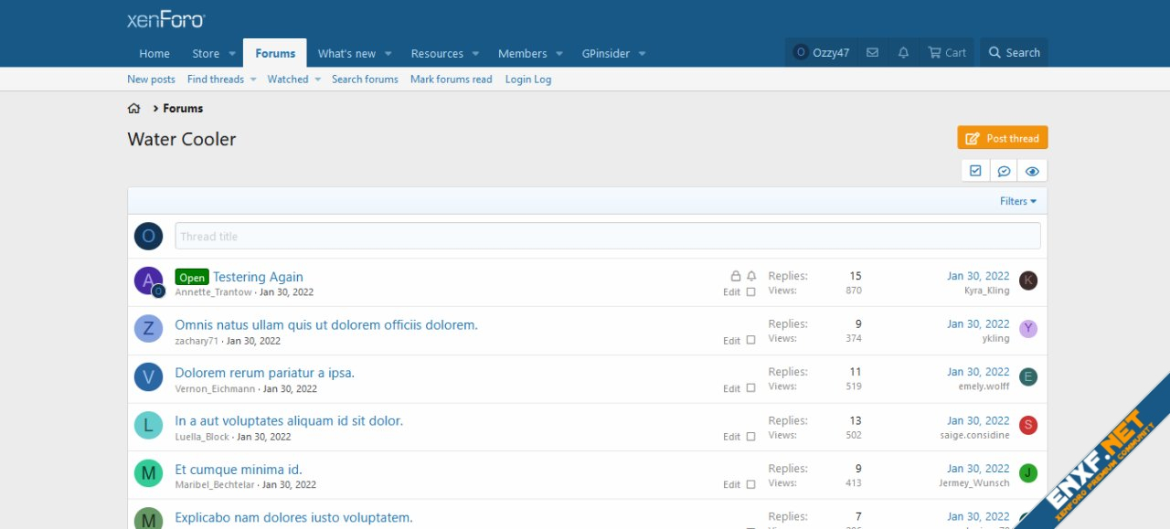1170x529 pixels.
Task: Click the Thread title input field
Action: (x=607, y=237)
